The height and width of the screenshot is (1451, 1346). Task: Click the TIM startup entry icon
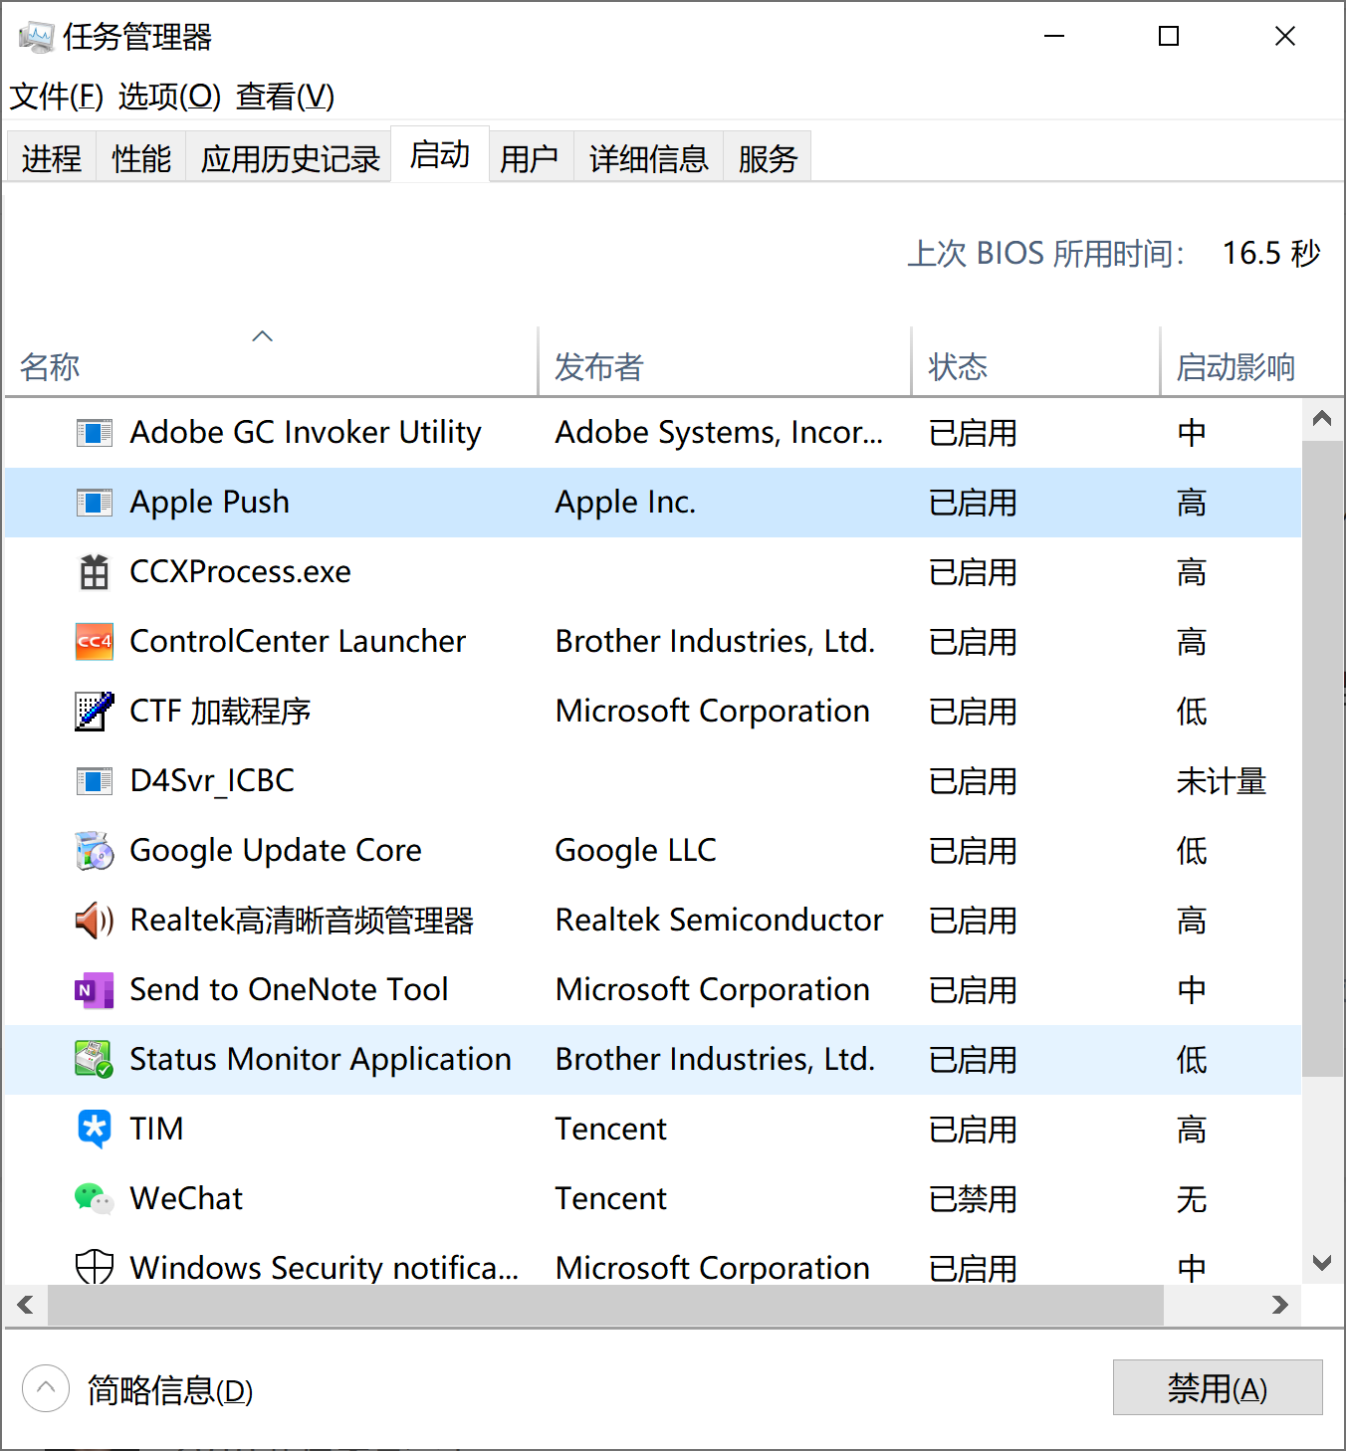pos(95,1129)
